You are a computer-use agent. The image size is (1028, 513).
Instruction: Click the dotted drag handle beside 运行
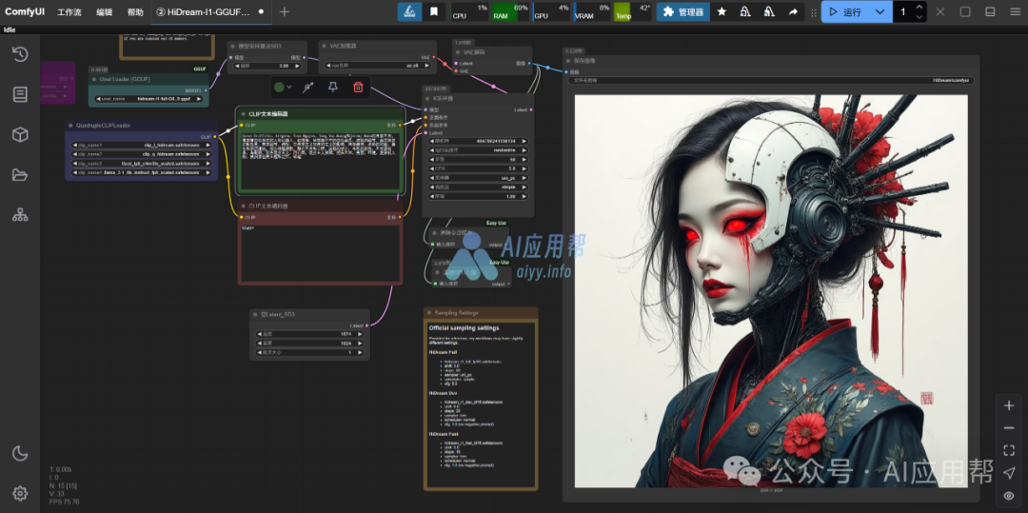tap(814, 11)
